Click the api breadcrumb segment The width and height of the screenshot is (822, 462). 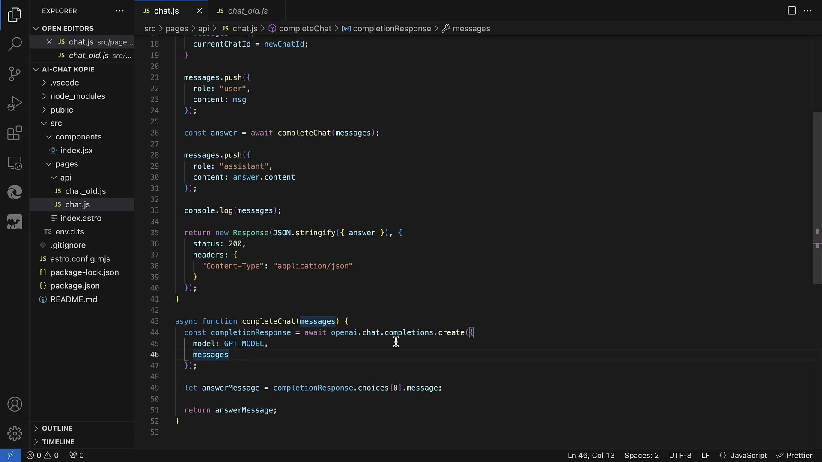(x=204, y=29)
